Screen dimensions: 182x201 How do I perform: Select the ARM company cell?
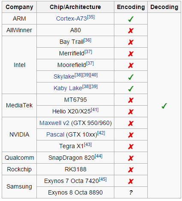coord(19,18)
